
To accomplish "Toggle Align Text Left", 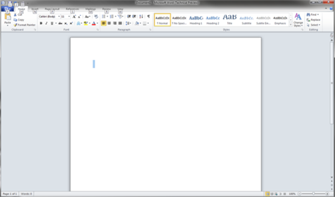I will [x=104, y=23].
